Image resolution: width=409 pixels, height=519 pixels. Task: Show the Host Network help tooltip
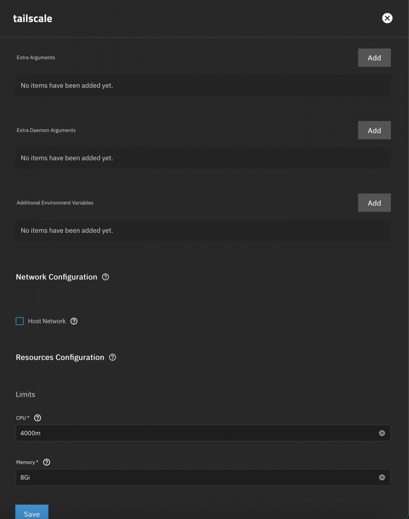tap(74, 321)
